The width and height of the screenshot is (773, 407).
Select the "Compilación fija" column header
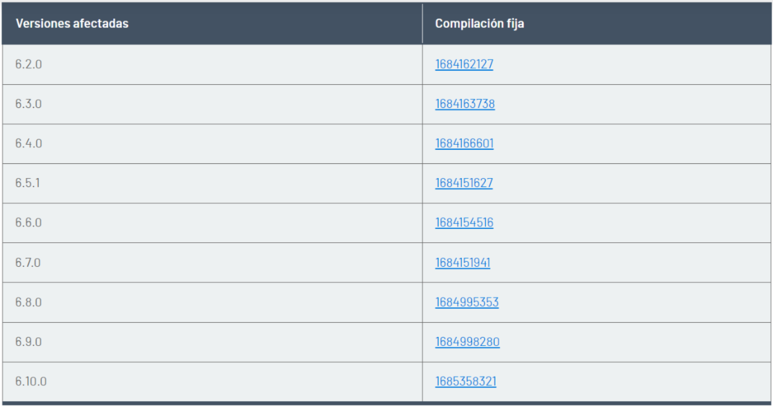point(479,24)
